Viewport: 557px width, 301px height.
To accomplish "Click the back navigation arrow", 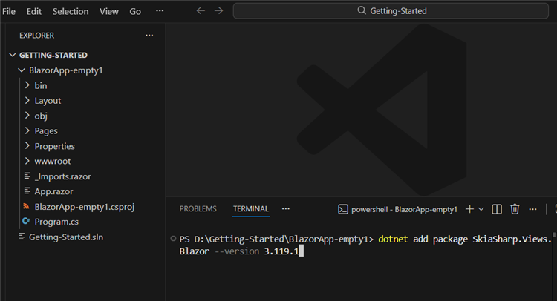I will pos(201,11).
